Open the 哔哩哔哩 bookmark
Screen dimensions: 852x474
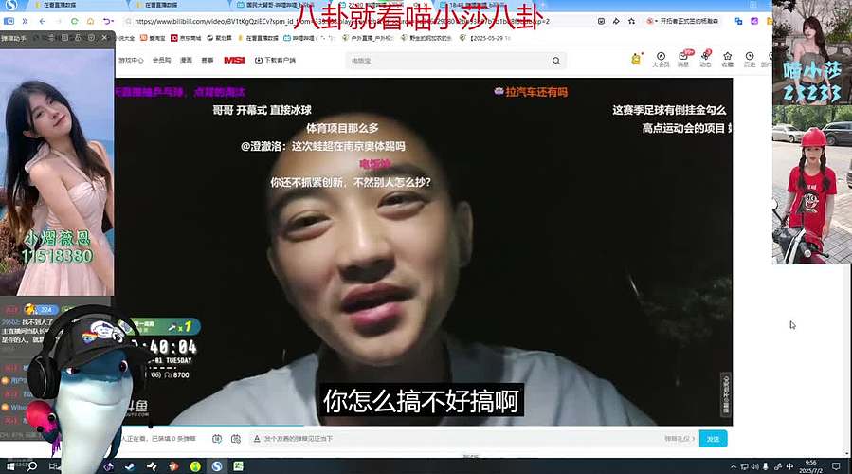[x=309, y=38]
